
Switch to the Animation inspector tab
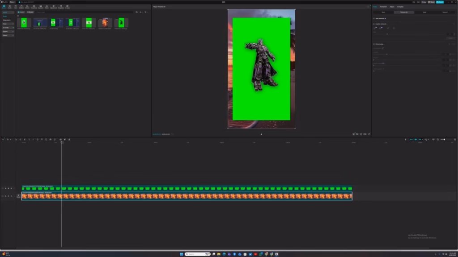coord(383,7)
